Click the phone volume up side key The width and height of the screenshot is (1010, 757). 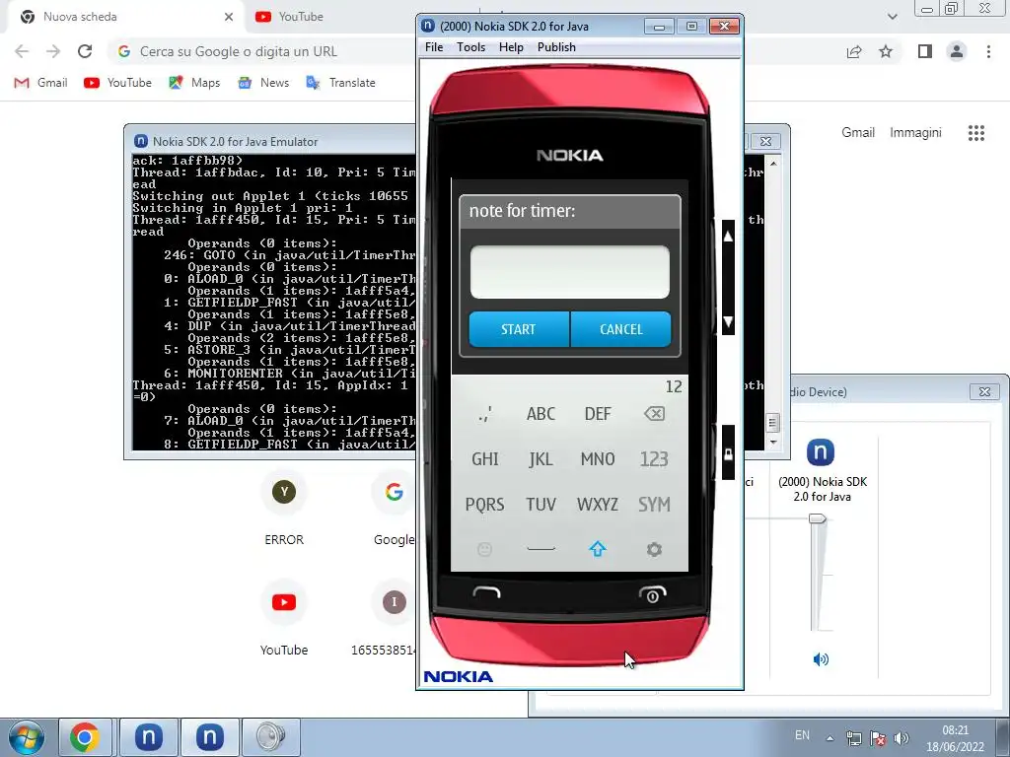pos(728,237)
